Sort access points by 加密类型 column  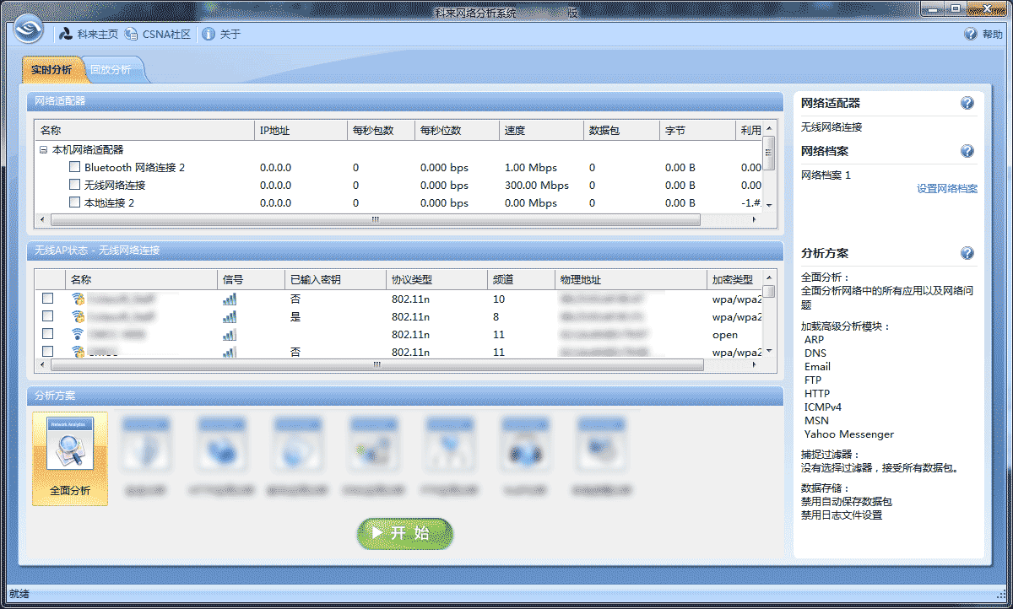734,280
